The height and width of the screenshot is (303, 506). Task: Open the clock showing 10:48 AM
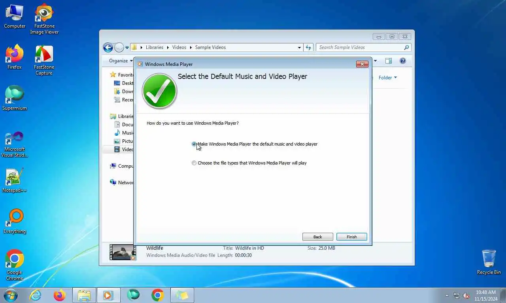pos(485,296)
